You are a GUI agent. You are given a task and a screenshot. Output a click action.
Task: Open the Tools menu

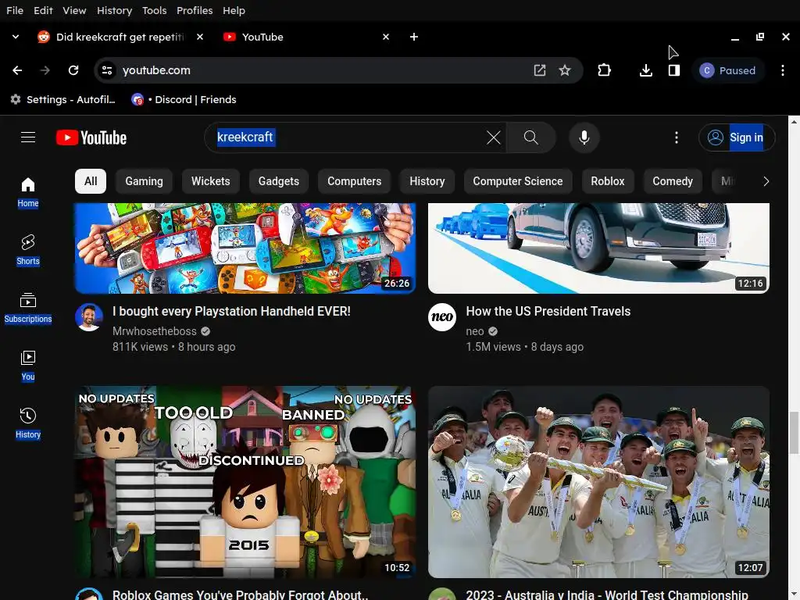(x=155, y=10)
